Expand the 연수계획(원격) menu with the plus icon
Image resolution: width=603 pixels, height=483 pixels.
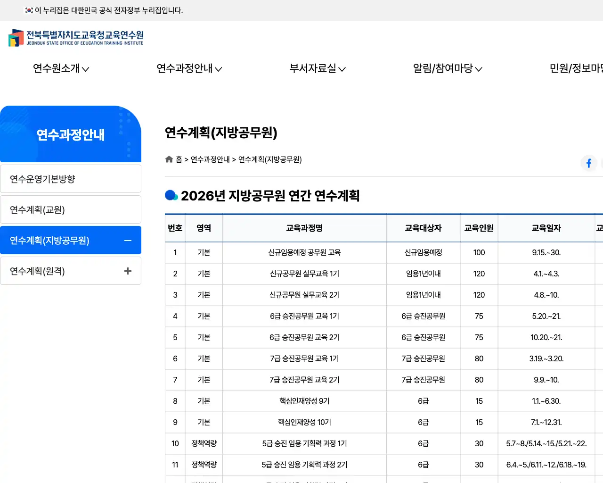point(128,271)
